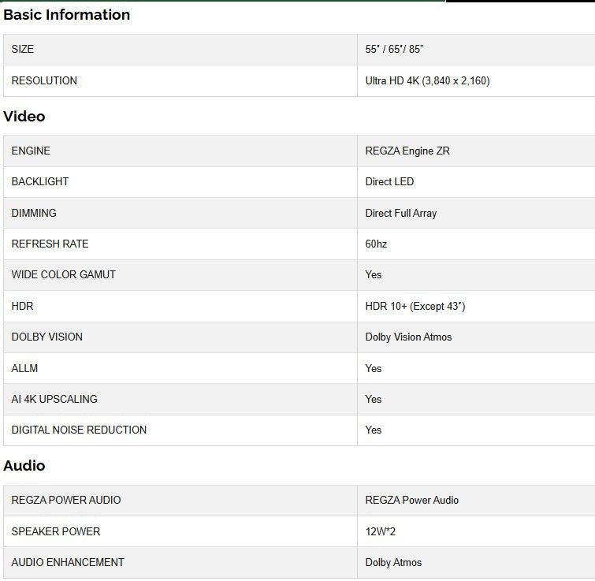This screenshot has height=581, width=595.
Task: Click the HDR 10+ value text
Action: coord(415,306)
